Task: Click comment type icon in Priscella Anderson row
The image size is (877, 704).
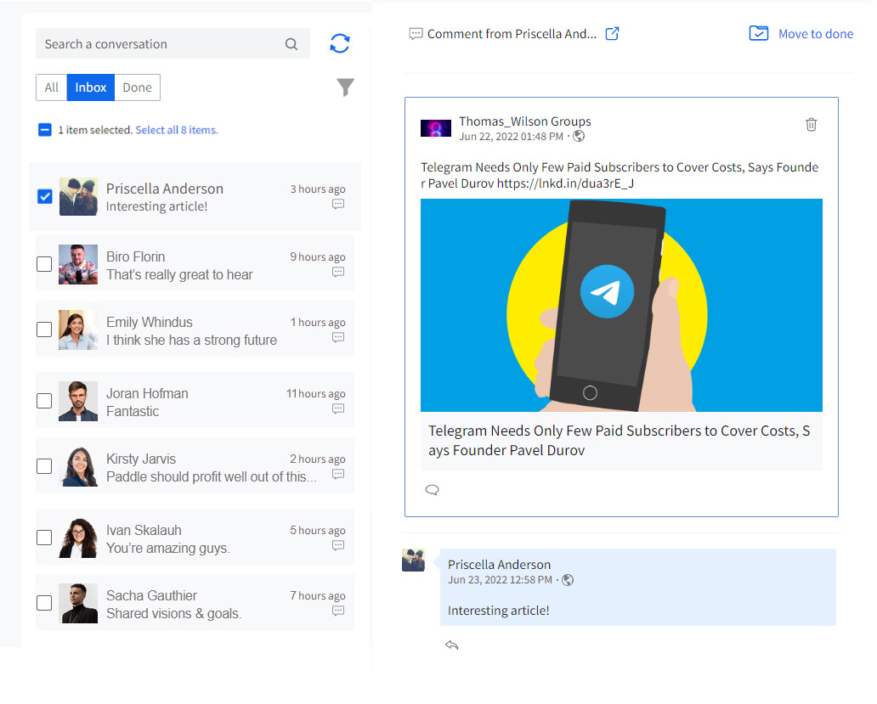Action: (x=338, y=205)
